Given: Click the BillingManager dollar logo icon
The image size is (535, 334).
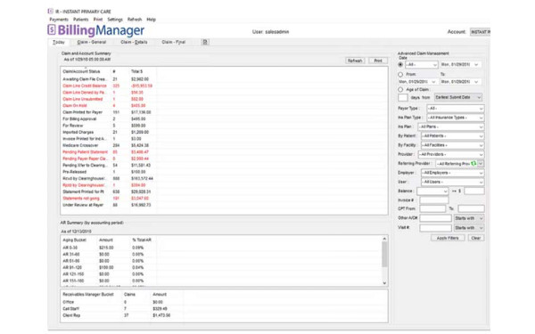Looking at the screenshot, I should (x=52, y=30).
